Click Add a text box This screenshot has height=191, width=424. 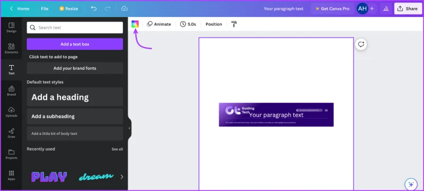coord(75,44)
